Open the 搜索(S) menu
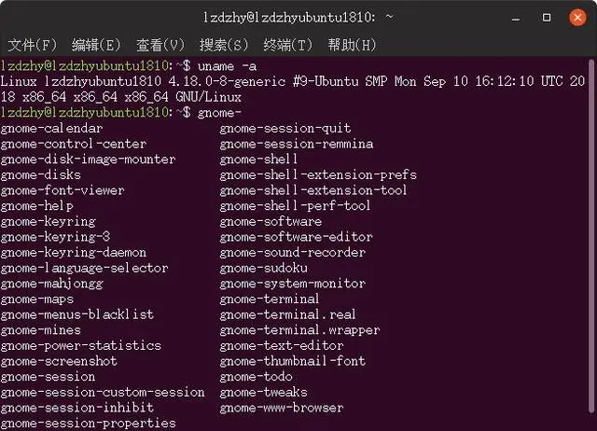This screenshot has width=597, height=431. 225,45
